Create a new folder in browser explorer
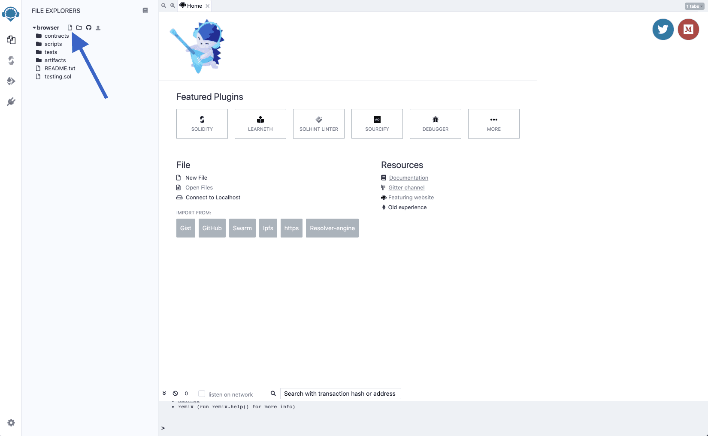 [x=79, y=27]
